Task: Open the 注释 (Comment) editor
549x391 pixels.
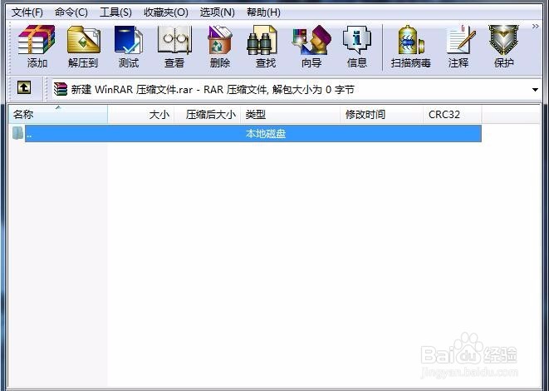Action: pyautogui.click(x=458, y=47)
